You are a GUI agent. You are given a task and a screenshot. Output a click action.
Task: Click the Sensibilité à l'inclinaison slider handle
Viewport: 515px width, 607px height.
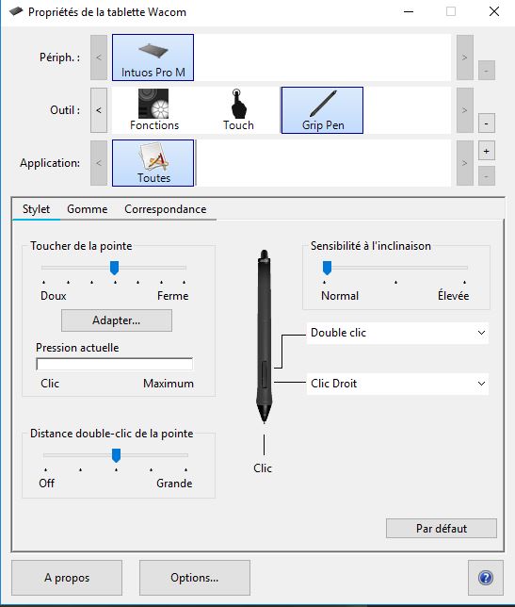click(x=327, y=268)
